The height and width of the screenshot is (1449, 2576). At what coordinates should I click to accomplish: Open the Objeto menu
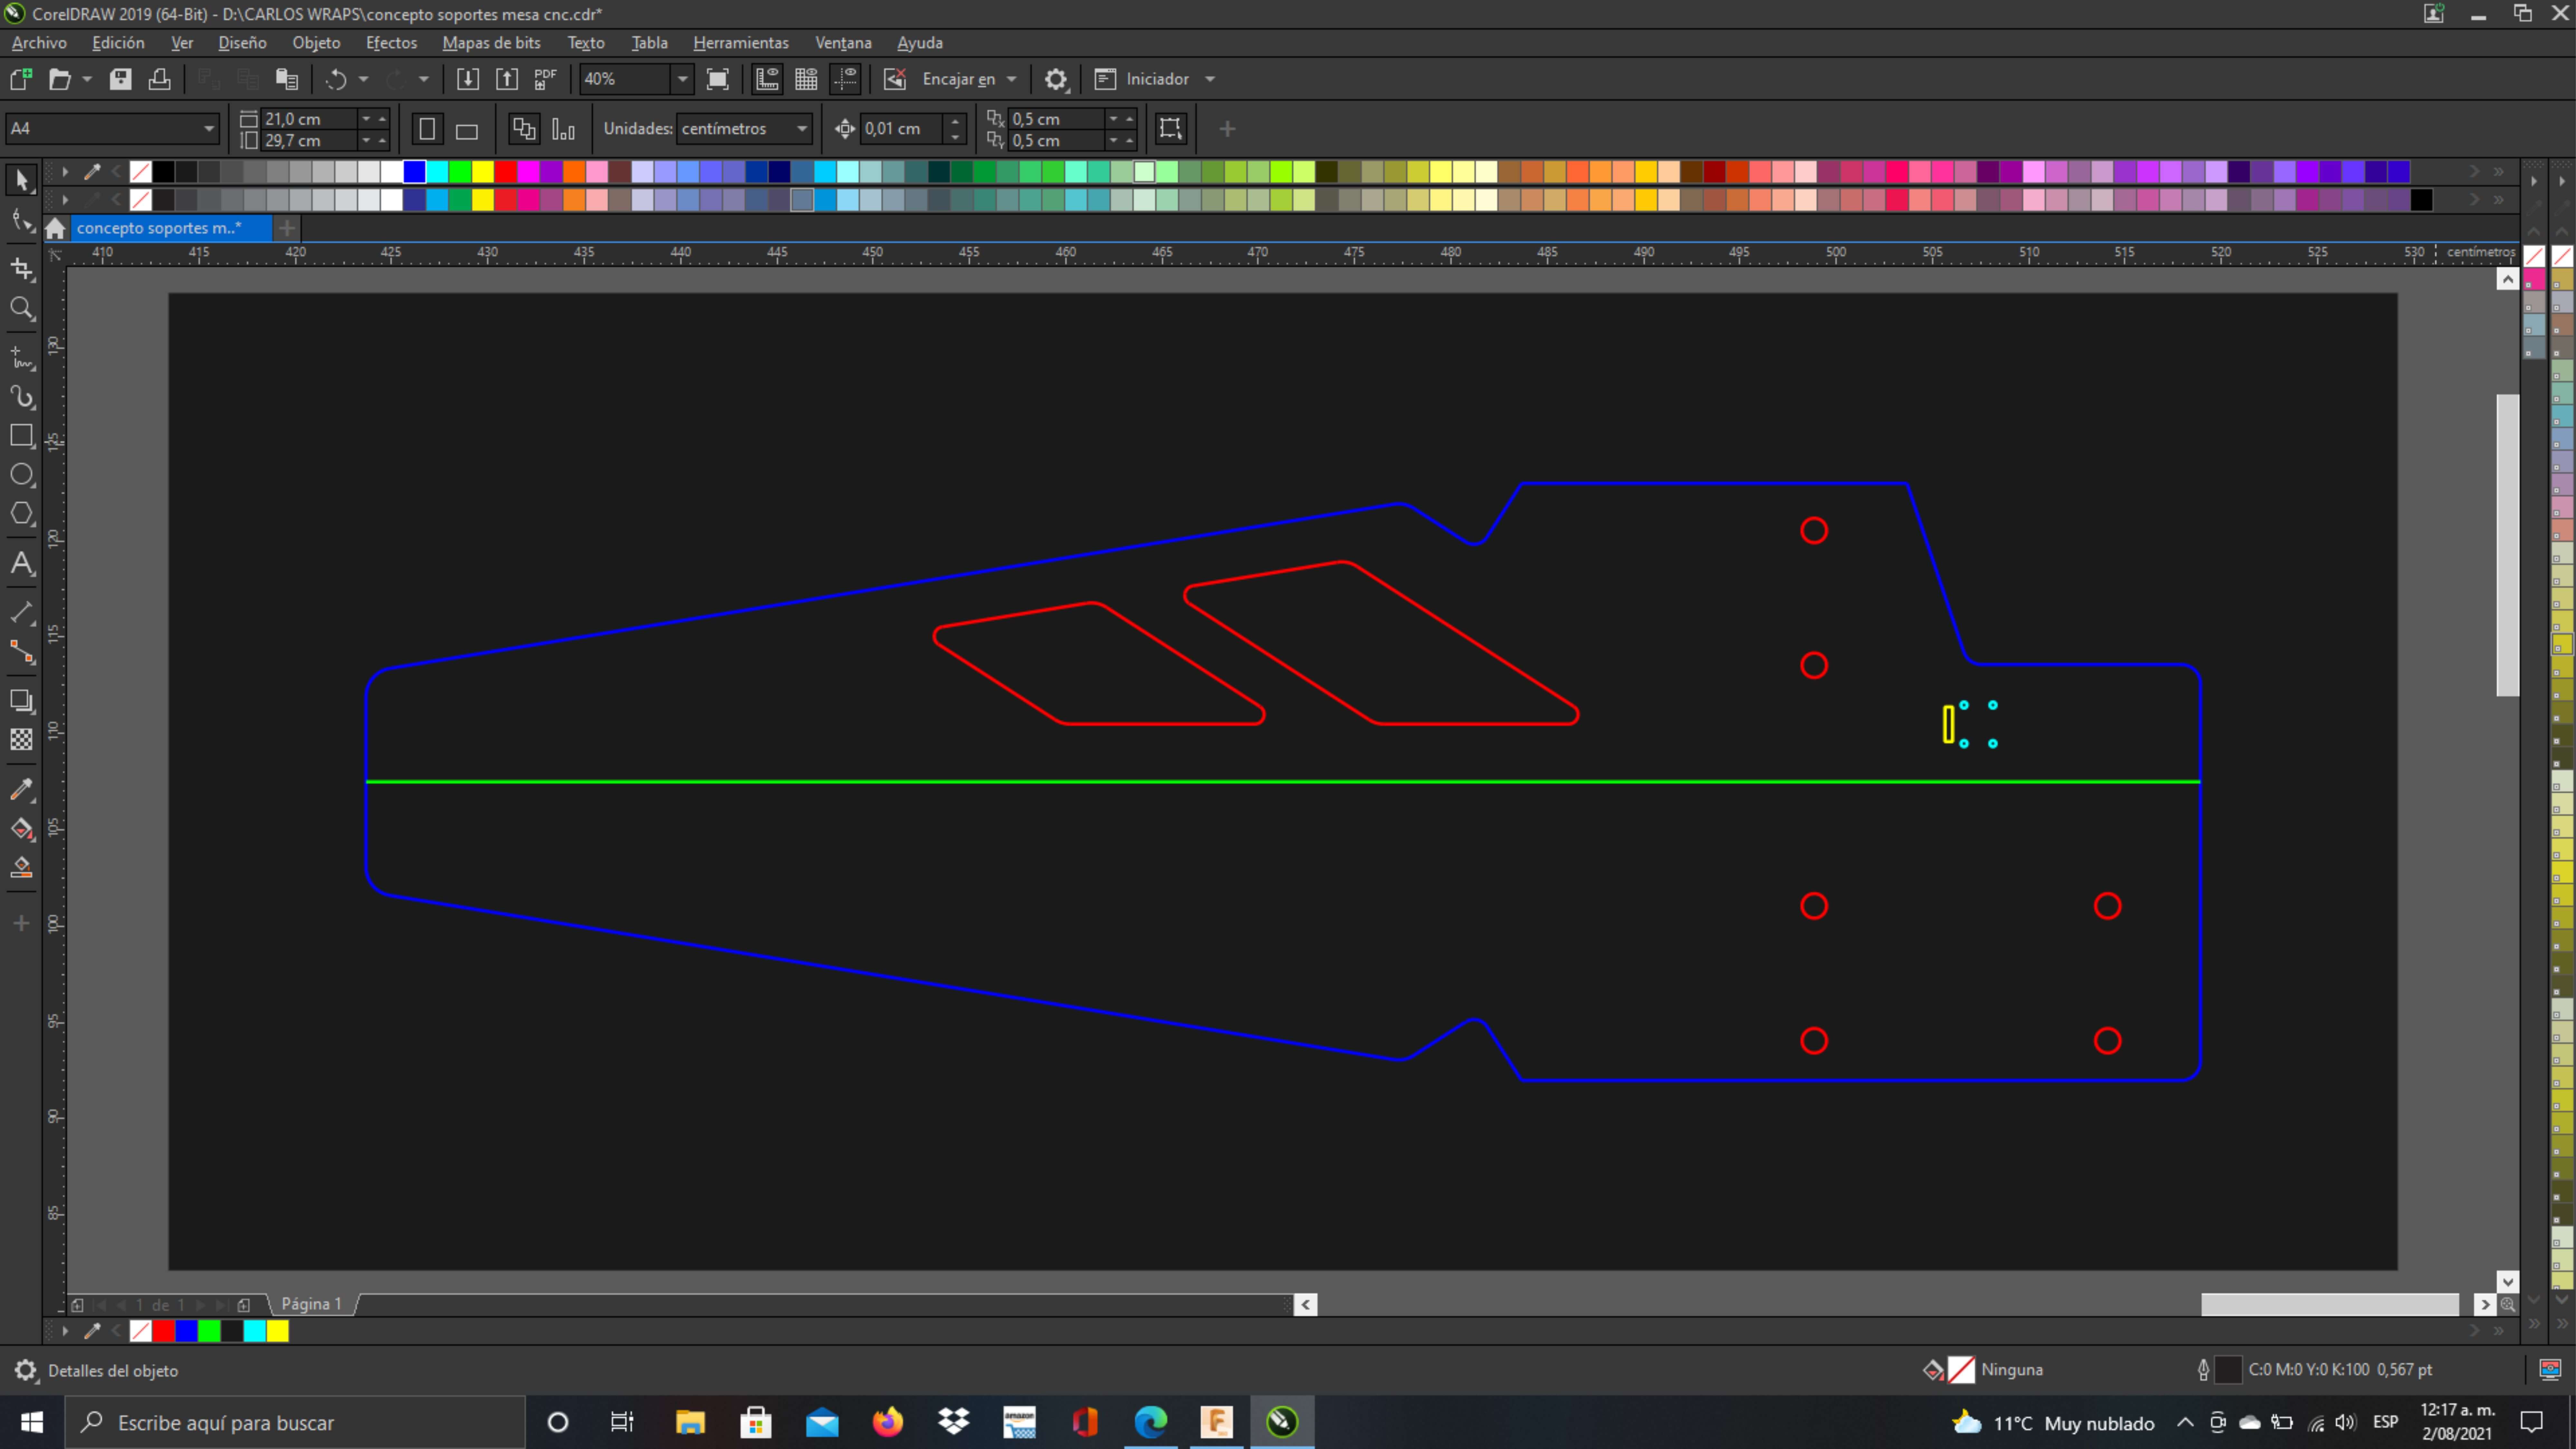tap(316, 43)
